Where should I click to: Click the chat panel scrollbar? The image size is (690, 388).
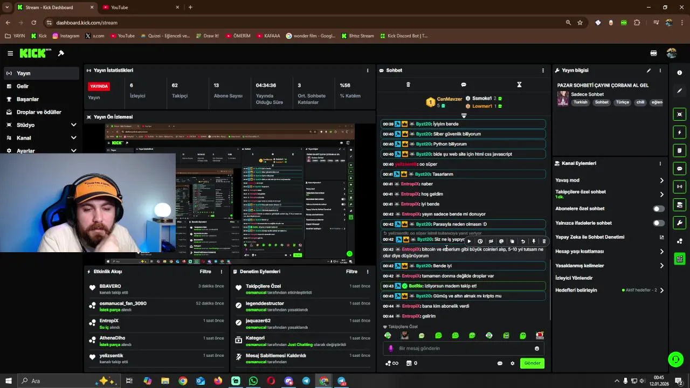tap(550, 291)
